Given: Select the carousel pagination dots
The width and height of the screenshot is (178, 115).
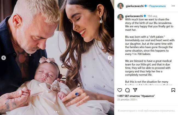Looking at the screenshot, I should 57,112.
